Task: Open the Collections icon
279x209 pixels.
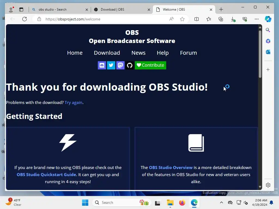Action: 221,19
